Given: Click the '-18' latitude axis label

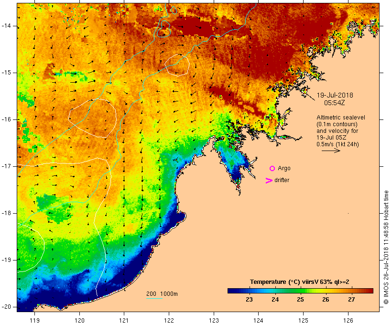Looking at the screenshot, I should coord(6,213).
